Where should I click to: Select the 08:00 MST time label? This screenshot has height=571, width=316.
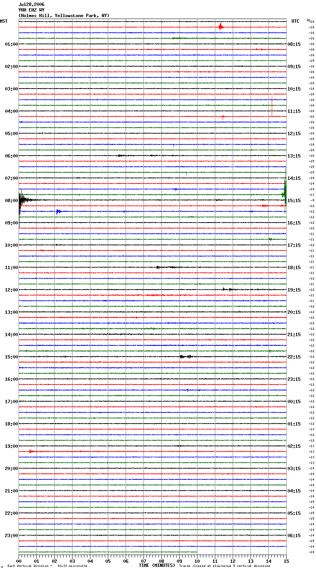tap(12, 201)
